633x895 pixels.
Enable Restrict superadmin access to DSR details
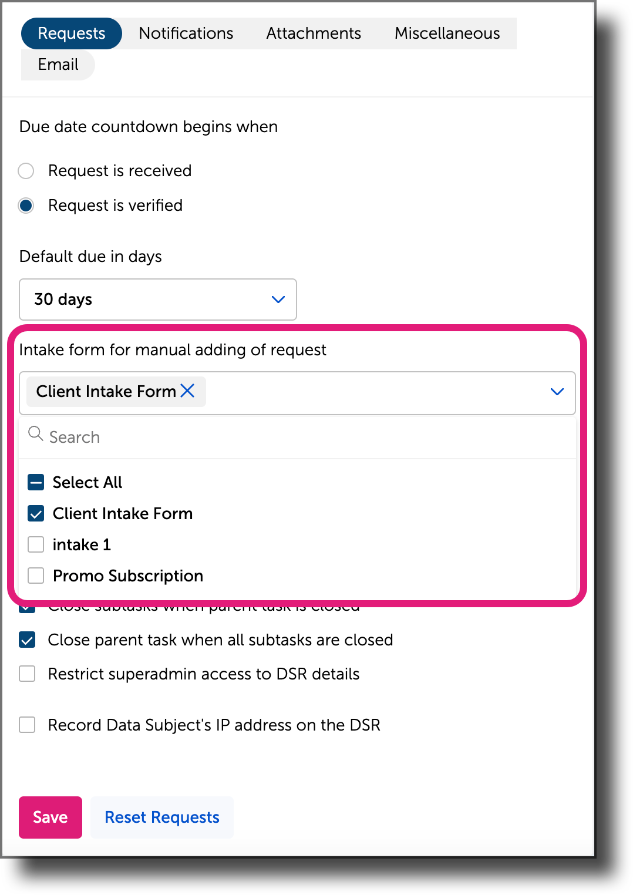pos(26,674)
